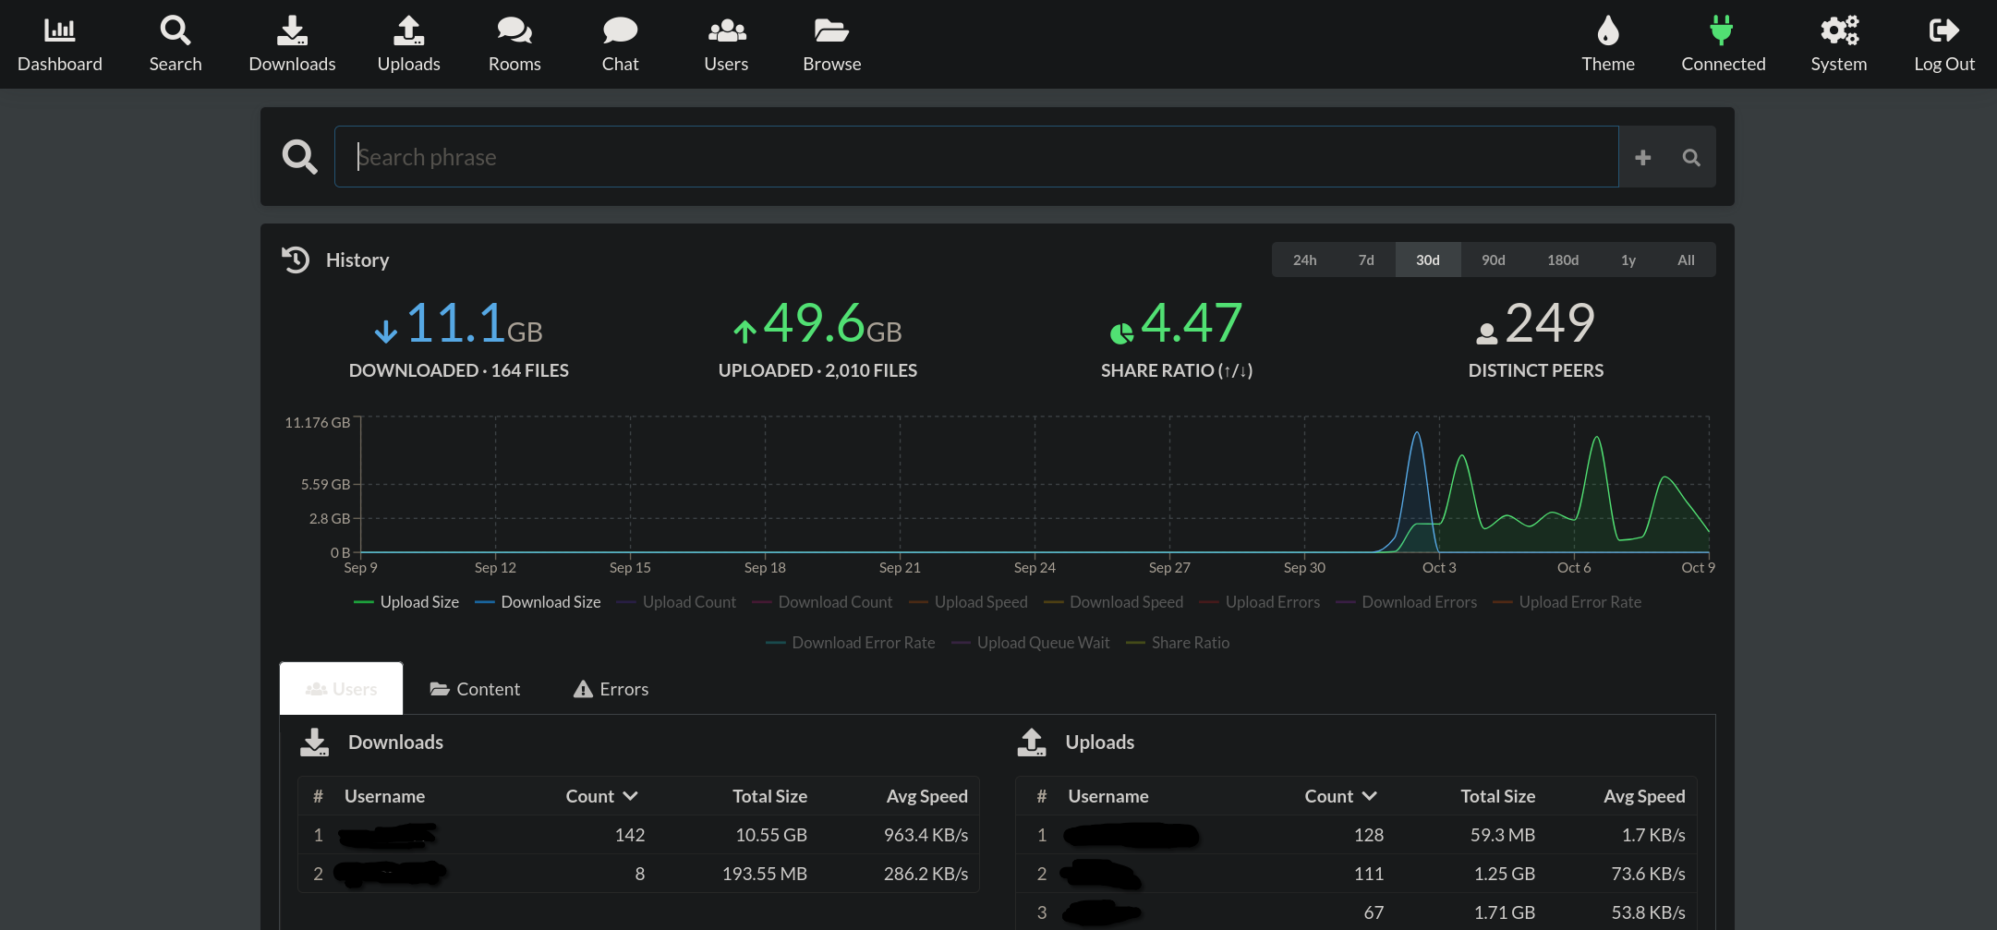Show the Upload Queue Wait series
Screen dimensions: 1997x930
tap(1031, 643)
